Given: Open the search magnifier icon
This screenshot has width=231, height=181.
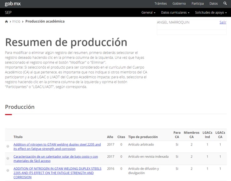Looking at the screenshot, I should pos(225,4).
